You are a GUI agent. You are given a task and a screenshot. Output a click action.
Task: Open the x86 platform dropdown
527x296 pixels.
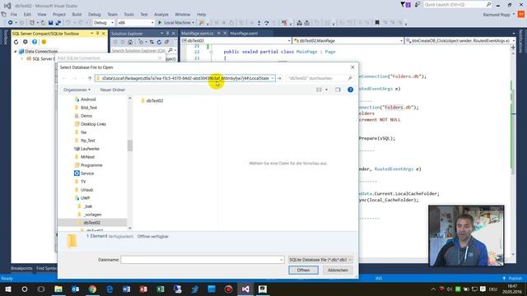pyautogui.click(x=135, y=23)
